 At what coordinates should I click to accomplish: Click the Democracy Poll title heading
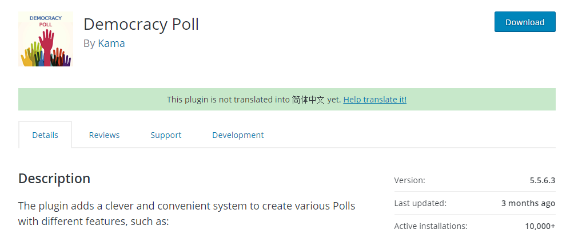[x=141, y=25]
